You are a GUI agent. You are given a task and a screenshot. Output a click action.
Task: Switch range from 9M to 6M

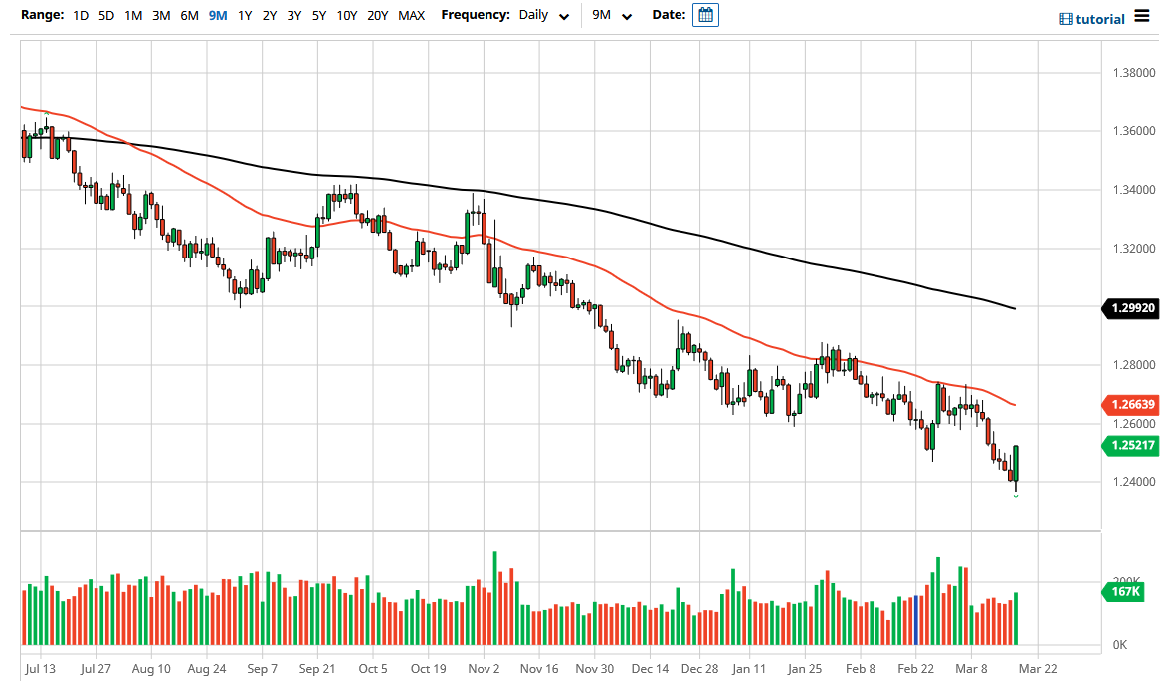coord(189,16)
